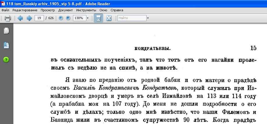Screen dimensions: 267x124
Task: Open the Документ menu
Action: [x=65, y=10]
